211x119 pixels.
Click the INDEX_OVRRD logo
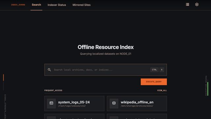pos(18,5)
